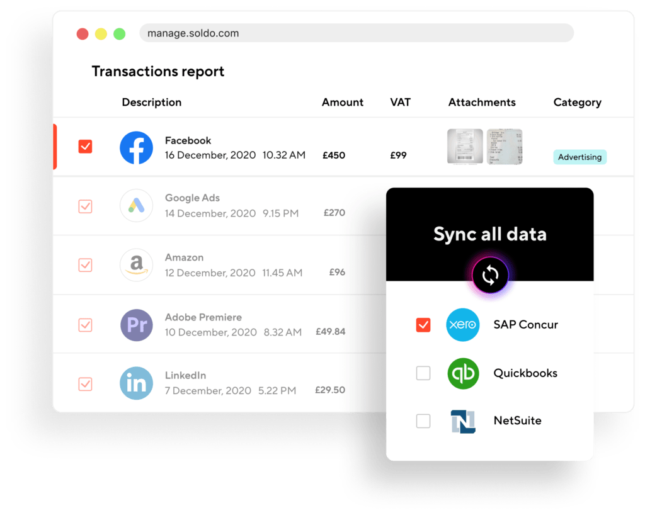Click the red close window button
Screen dimensions: 645x513
pos(83,34)
